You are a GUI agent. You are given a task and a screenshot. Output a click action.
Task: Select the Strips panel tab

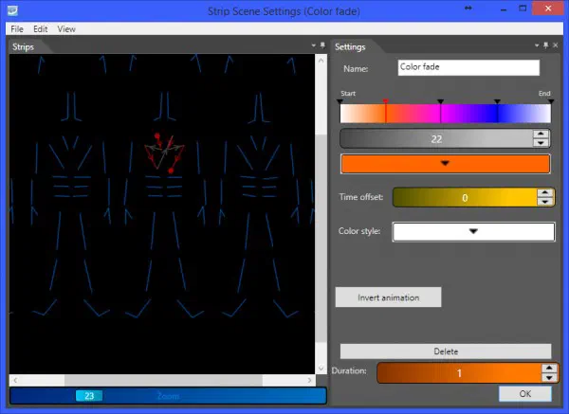coord(23,46)
